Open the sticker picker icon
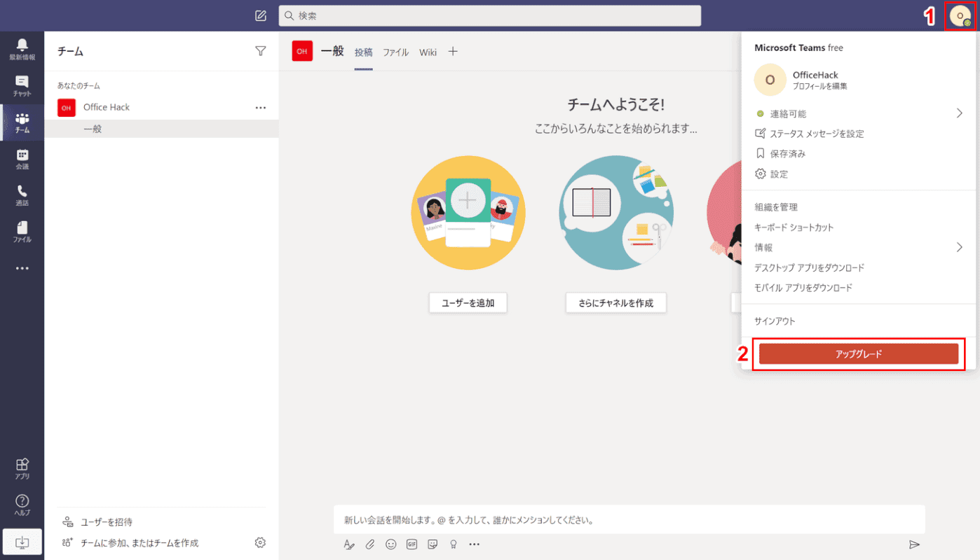The height and width of the screenshot is (560, 980). point(433,544)
